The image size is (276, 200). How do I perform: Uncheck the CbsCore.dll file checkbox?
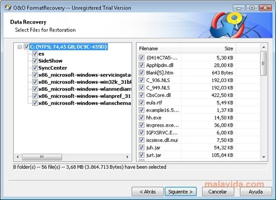point(142,95)
